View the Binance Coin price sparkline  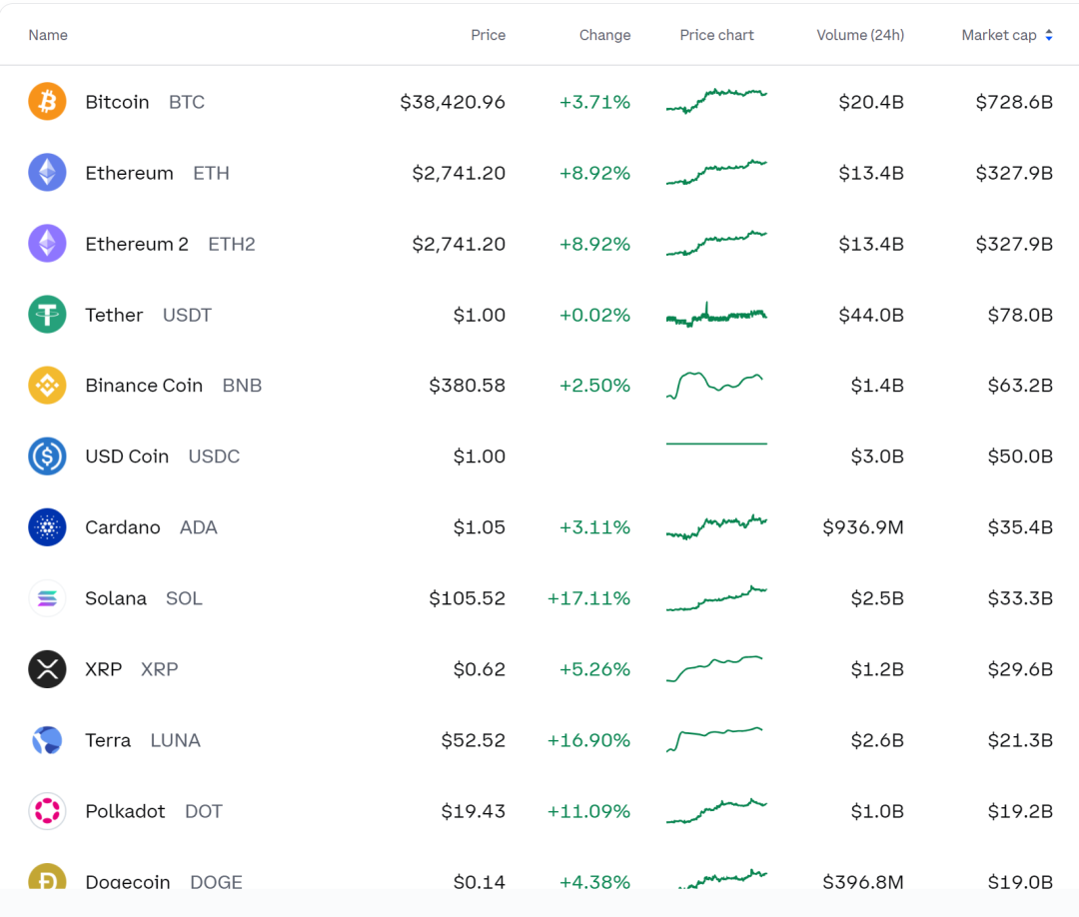(x=714, y=386)
